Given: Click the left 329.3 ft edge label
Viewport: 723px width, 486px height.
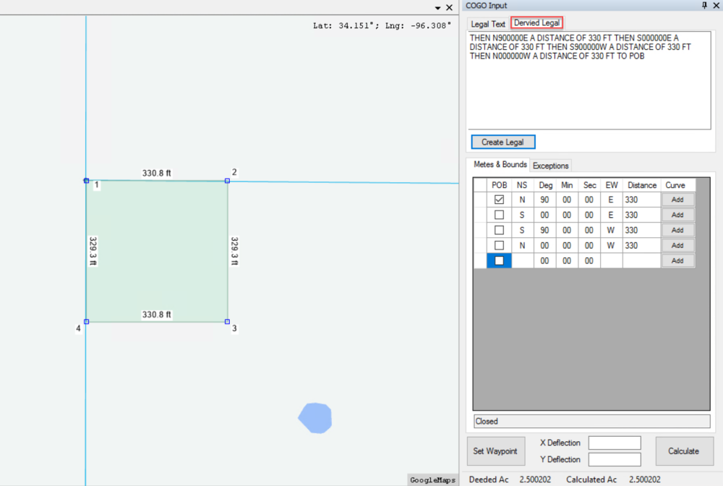Looking at the screenshot, I should tap(93, 251).
